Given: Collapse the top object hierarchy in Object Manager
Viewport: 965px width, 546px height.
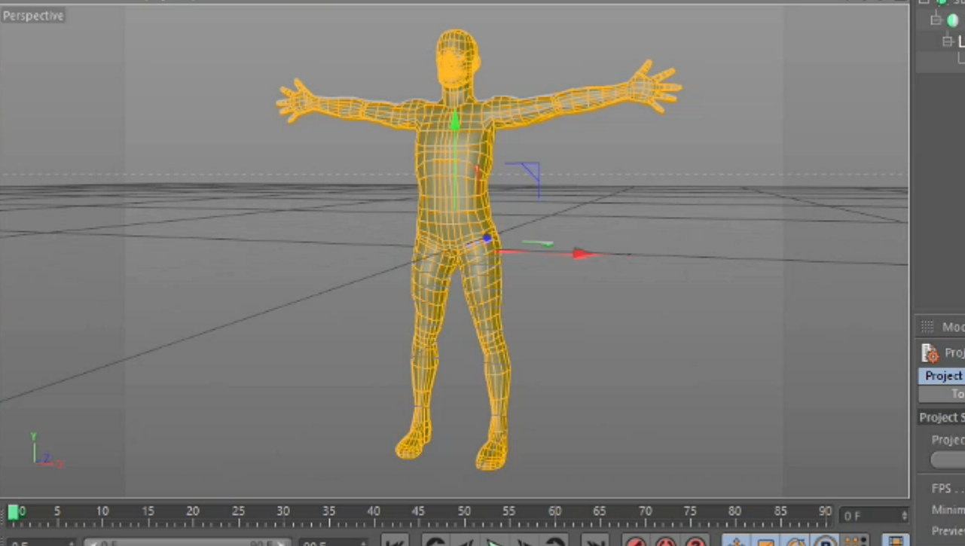Looking at the screenshot, I should point(934,19).
